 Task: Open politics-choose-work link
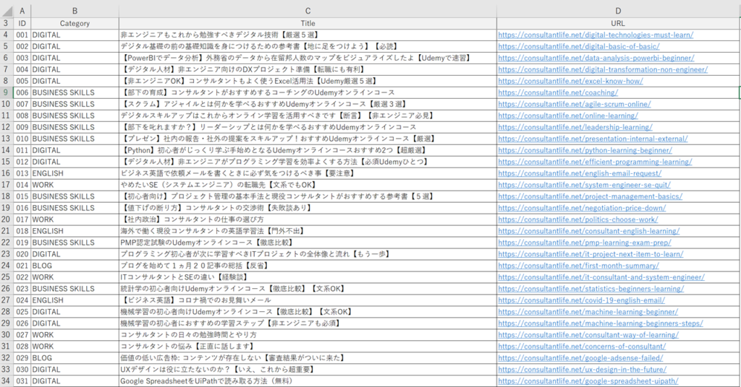[x=578, y=219]
